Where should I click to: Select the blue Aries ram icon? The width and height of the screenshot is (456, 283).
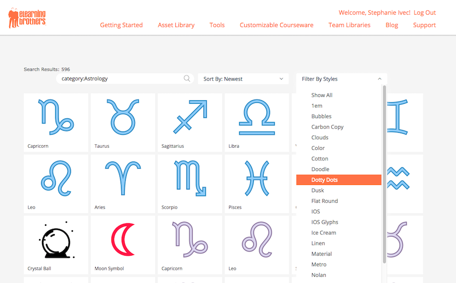click(x=123, y=178)
